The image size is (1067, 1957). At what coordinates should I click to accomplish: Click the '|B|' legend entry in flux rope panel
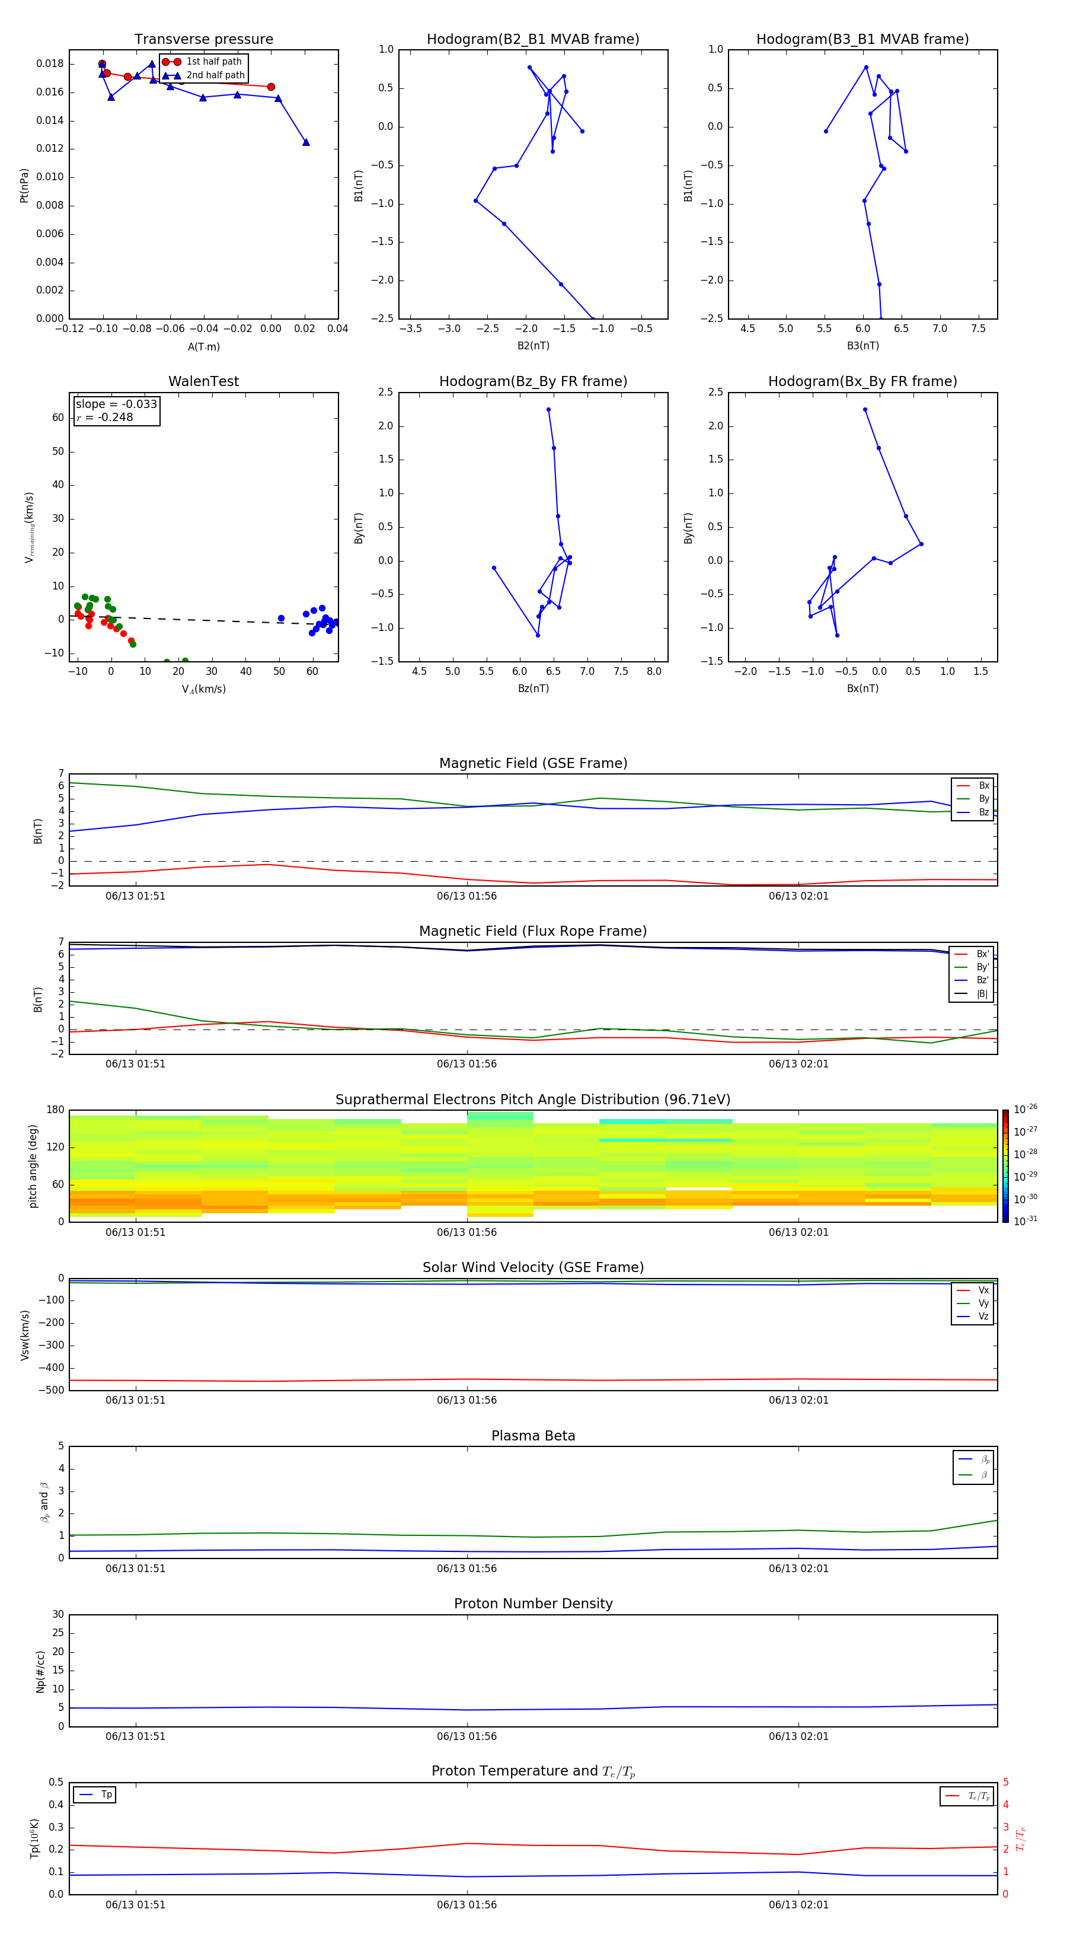[972, 994]
